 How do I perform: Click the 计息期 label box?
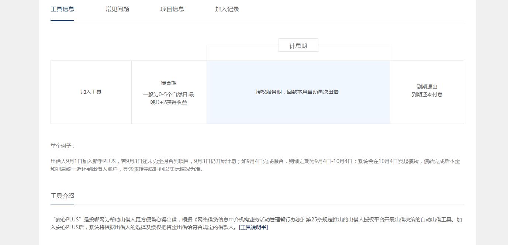(x=298, y=46)
